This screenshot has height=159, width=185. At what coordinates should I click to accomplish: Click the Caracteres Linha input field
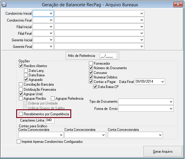pyautogui.click(x=49, y=120)
